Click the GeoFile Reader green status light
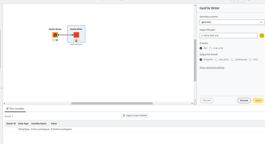This screenshot has height=144, width=265. [57, 40]
